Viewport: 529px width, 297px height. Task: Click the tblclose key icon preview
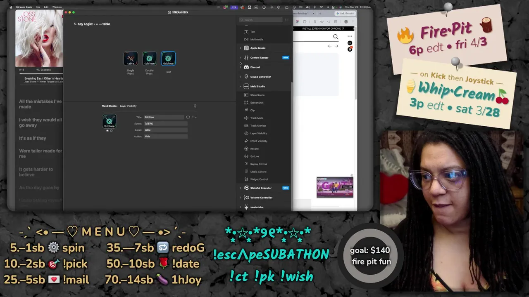pyautogui.click(x=109, y=121)
